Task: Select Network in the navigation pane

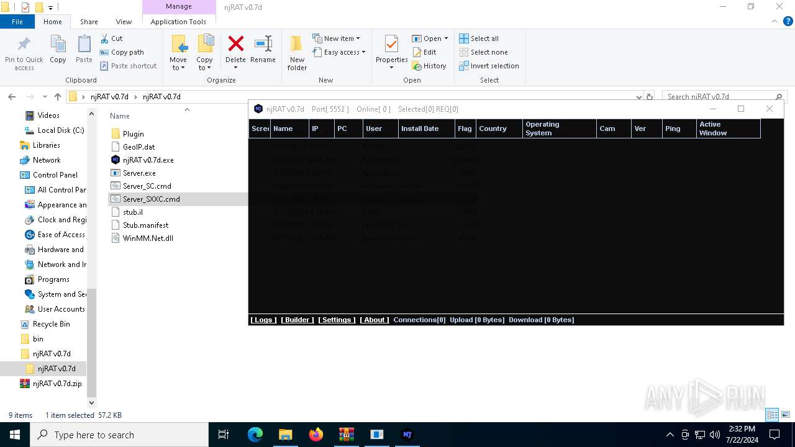Action: [47, 160]
